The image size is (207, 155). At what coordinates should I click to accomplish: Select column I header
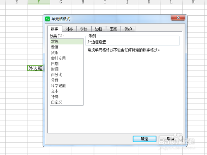click(x=105, y=2)
